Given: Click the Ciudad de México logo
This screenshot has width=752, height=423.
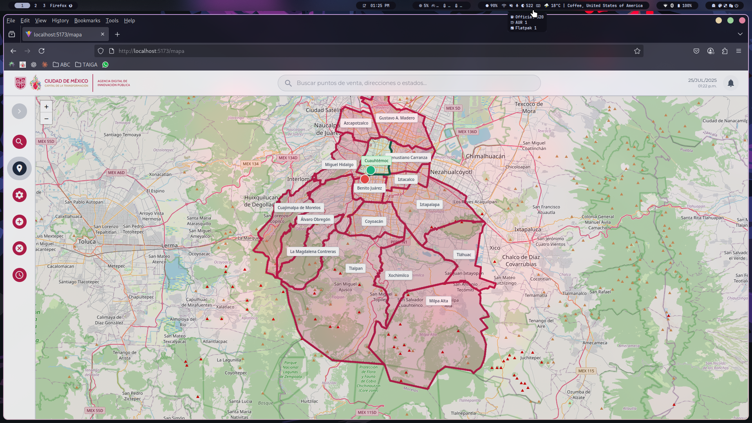Looking at the screenshot, I should pyautogui.click(x=60, y=83).
